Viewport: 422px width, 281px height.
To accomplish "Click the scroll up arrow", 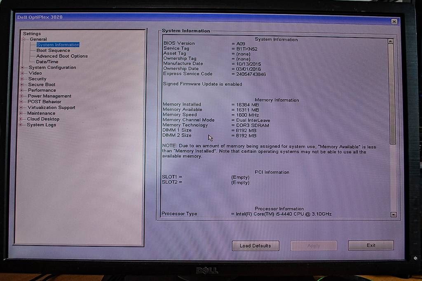I will [391, 41].
